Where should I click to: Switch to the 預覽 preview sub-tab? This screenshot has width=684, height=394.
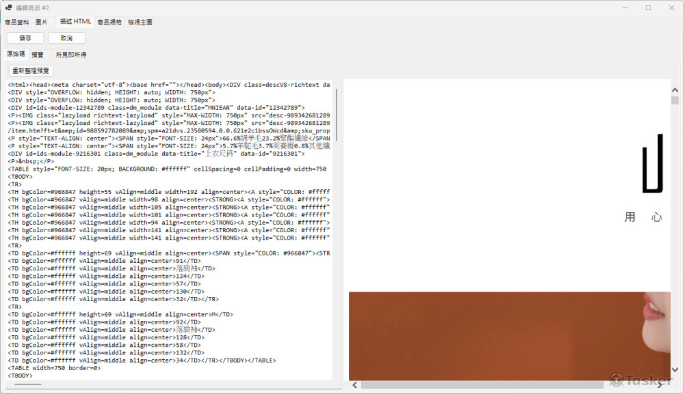coord(38,55)
